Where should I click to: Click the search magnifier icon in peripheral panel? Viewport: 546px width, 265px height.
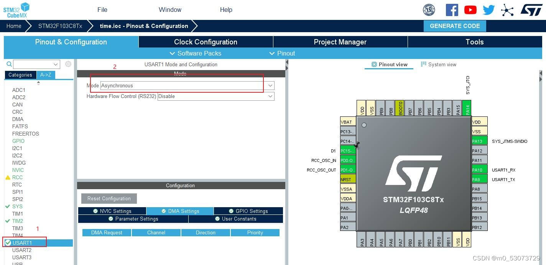[x=9, y=64]
